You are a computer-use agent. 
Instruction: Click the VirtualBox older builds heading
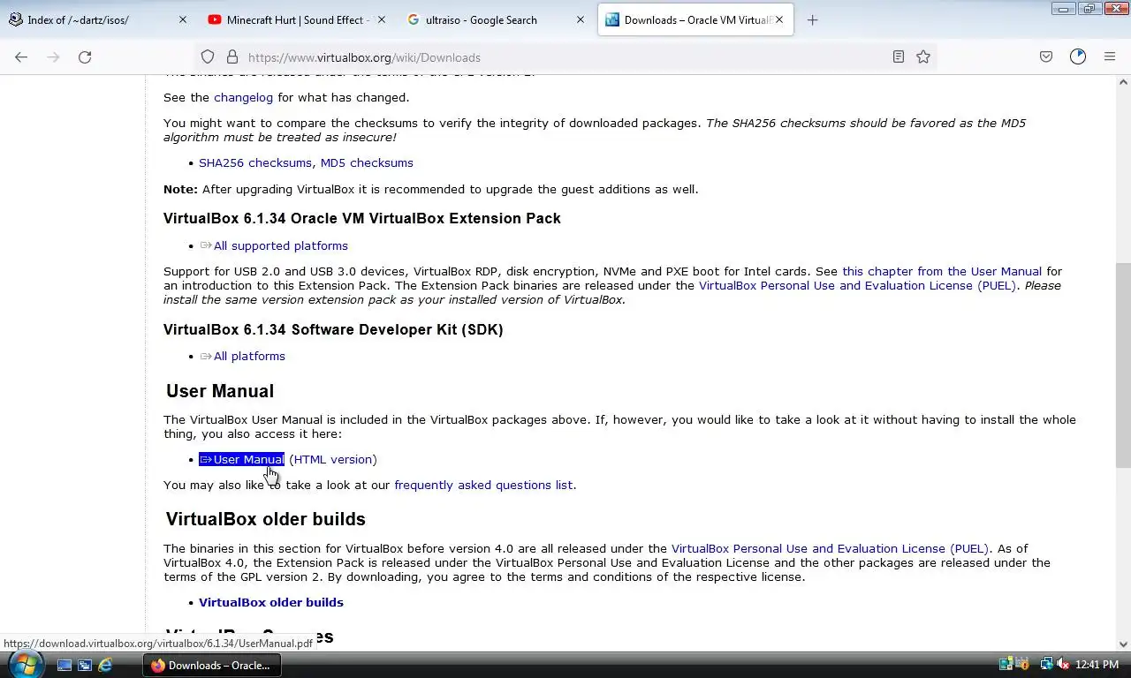266,518
